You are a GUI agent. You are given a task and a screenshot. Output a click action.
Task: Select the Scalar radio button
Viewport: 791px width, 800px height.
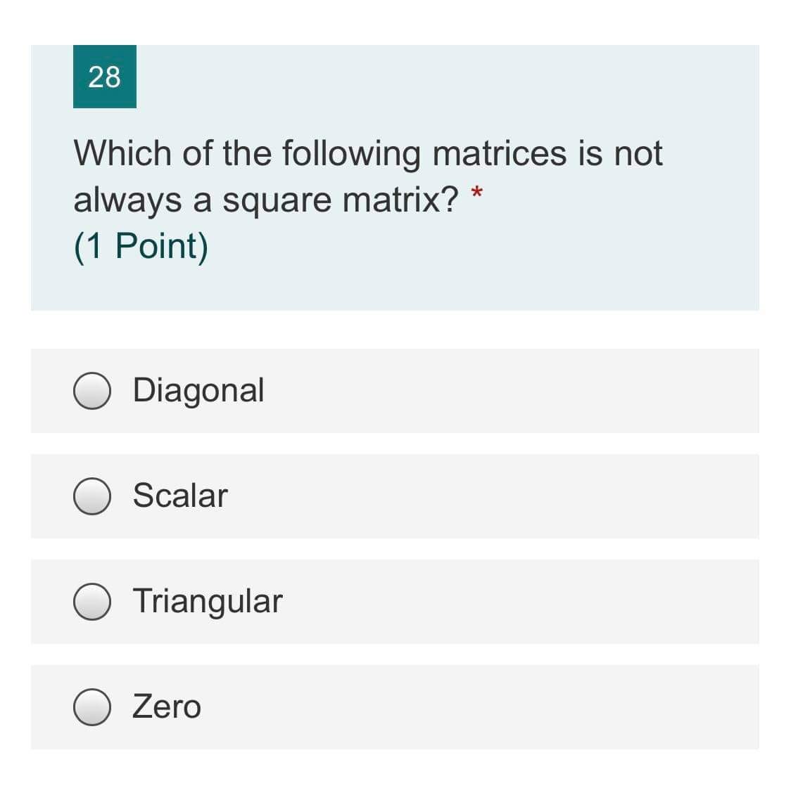tap(91, 496)
